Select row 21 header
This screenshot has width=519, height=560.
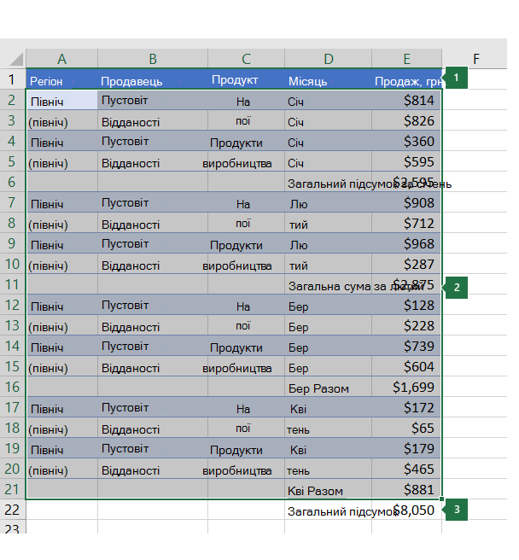[13, 489]
